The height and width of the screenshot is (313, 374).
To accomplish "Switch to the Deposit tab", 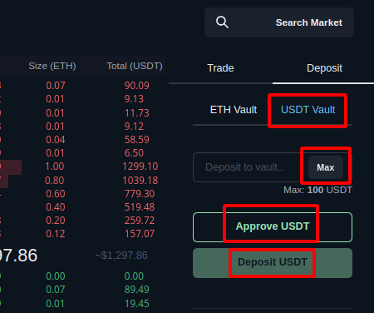I will [324, 68].
